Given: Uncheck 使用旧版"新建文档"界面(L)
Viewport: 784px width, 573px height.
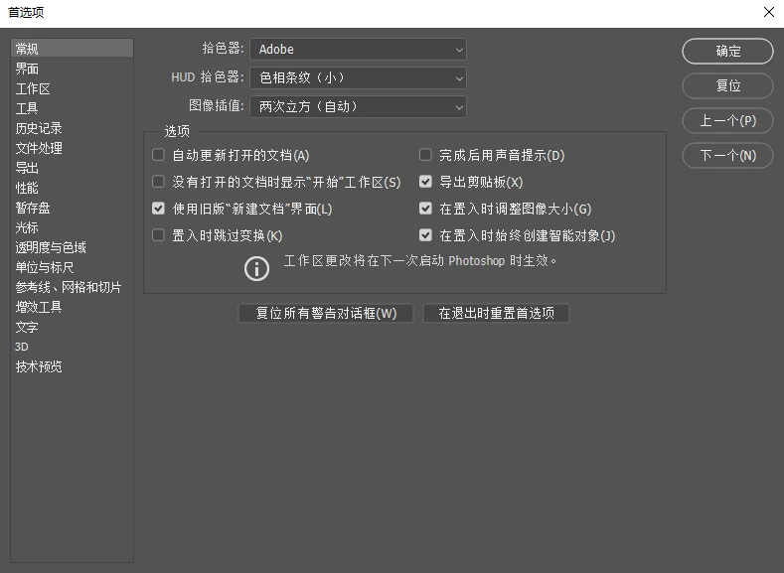Looking at the screenshot, I should [x=158, y=209].
